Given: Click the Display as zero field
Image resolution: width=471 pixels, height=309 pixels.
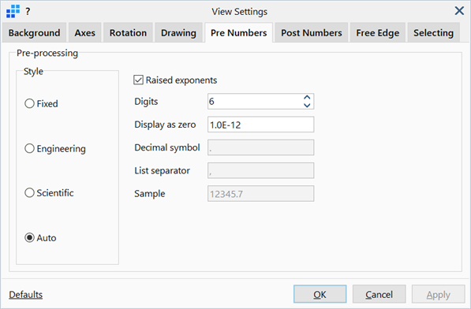Looking at the screenshot, I should tap(260, 125).
